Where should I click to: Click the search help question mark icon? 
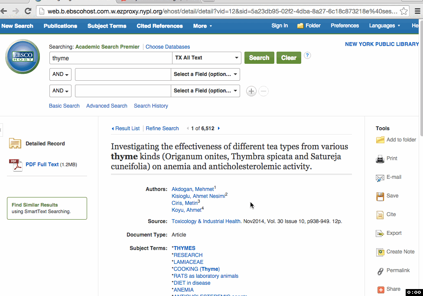click(307, 56)
